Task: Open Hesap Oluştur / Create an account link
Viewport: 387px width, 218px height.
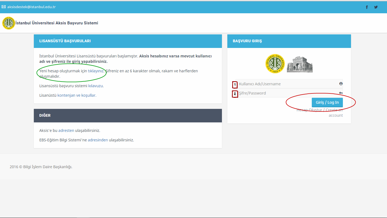Action: coord(320,113)
